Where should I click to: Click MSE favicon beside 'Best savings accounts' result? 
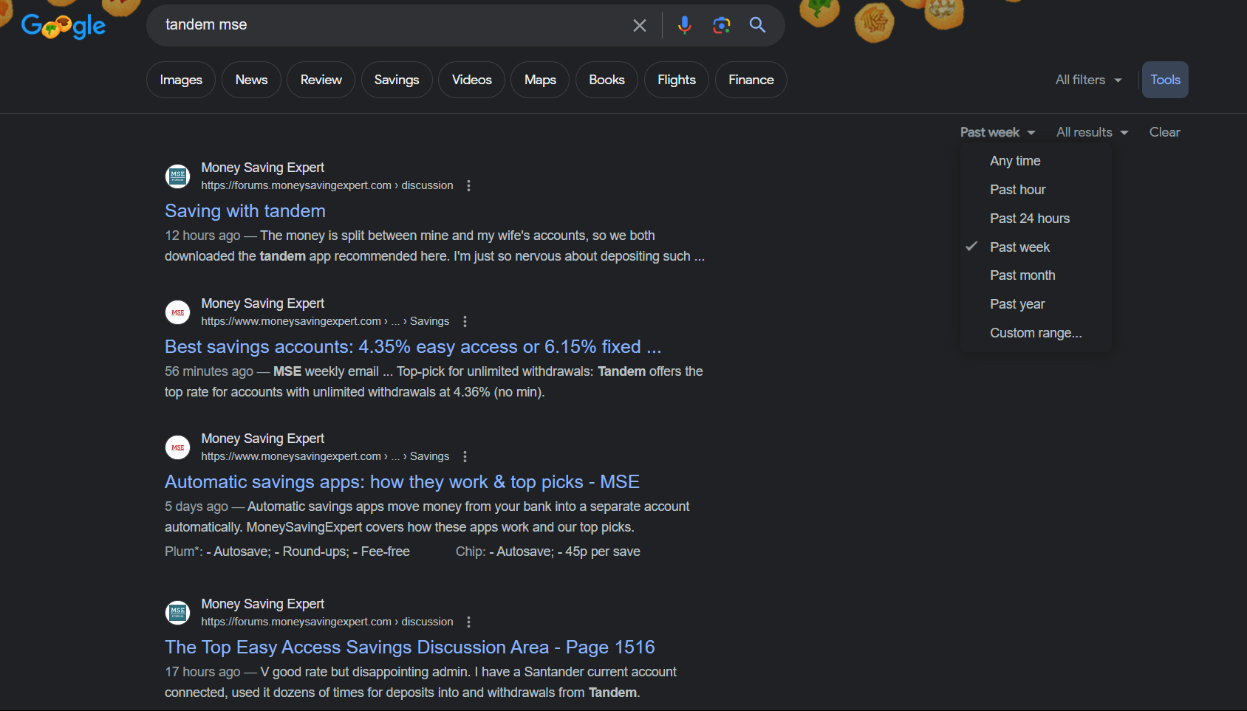(177, 312)
